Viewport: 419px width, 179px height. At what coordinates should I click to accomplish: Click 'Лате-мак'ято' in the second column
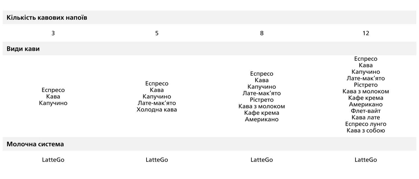[157, 103]
